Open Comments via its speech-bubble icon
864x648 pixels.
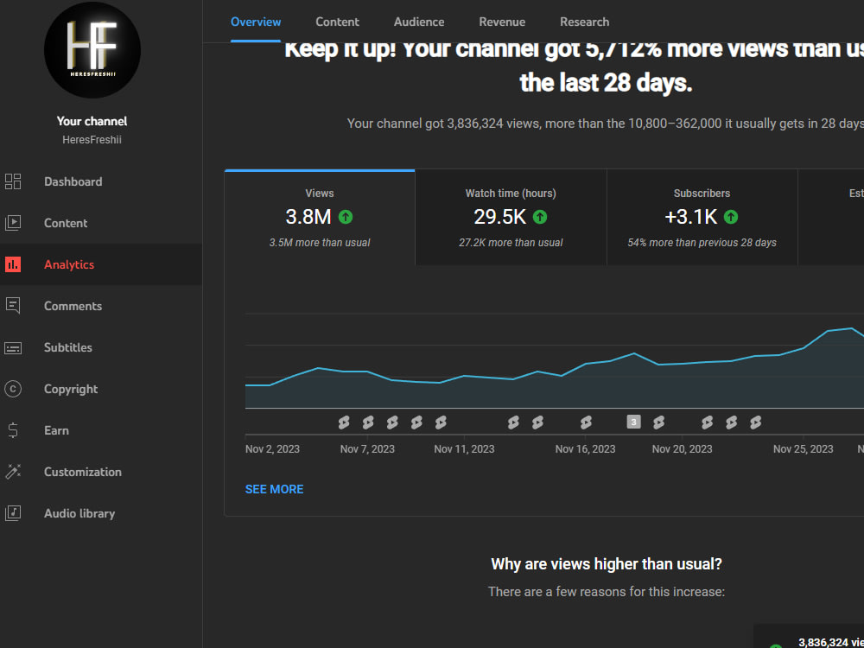point(13,306)
